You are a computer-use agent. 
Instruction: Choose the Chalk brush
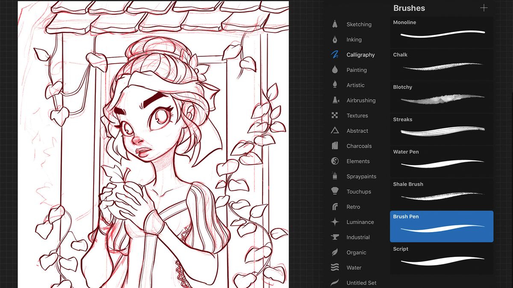(x=442, y=65)
